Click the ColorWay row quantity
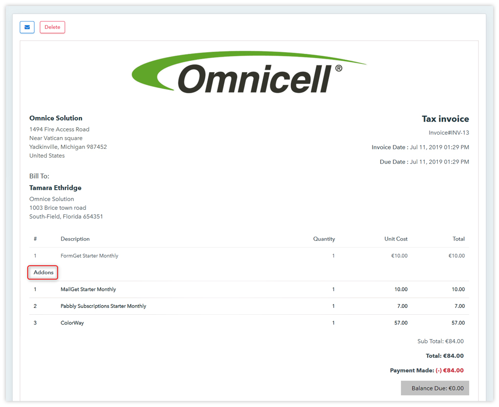 [333, 323]
